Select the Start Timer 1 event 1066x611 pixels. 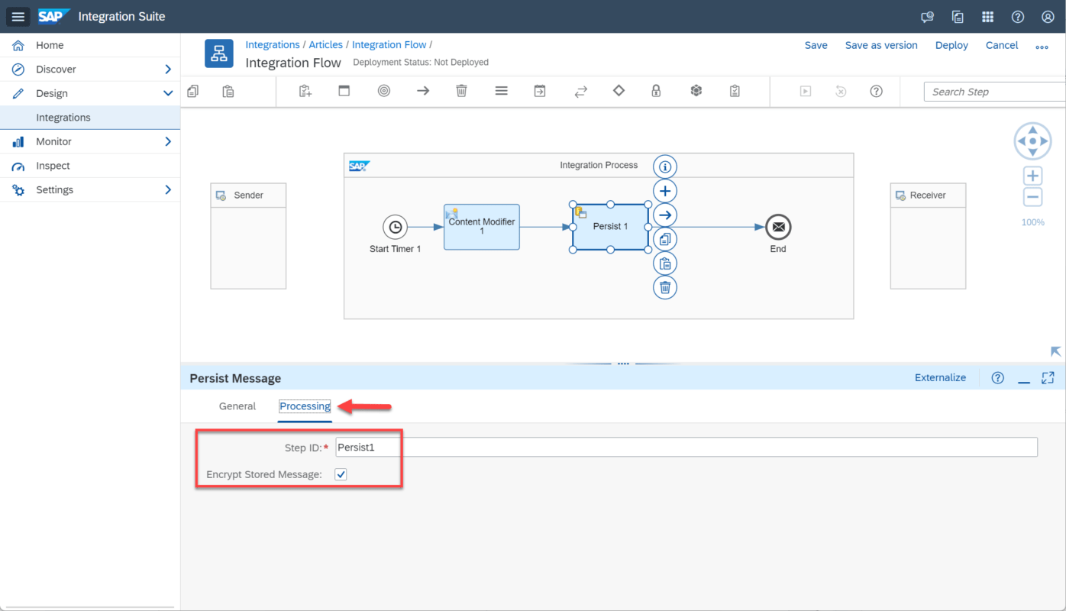click(395, 227)
